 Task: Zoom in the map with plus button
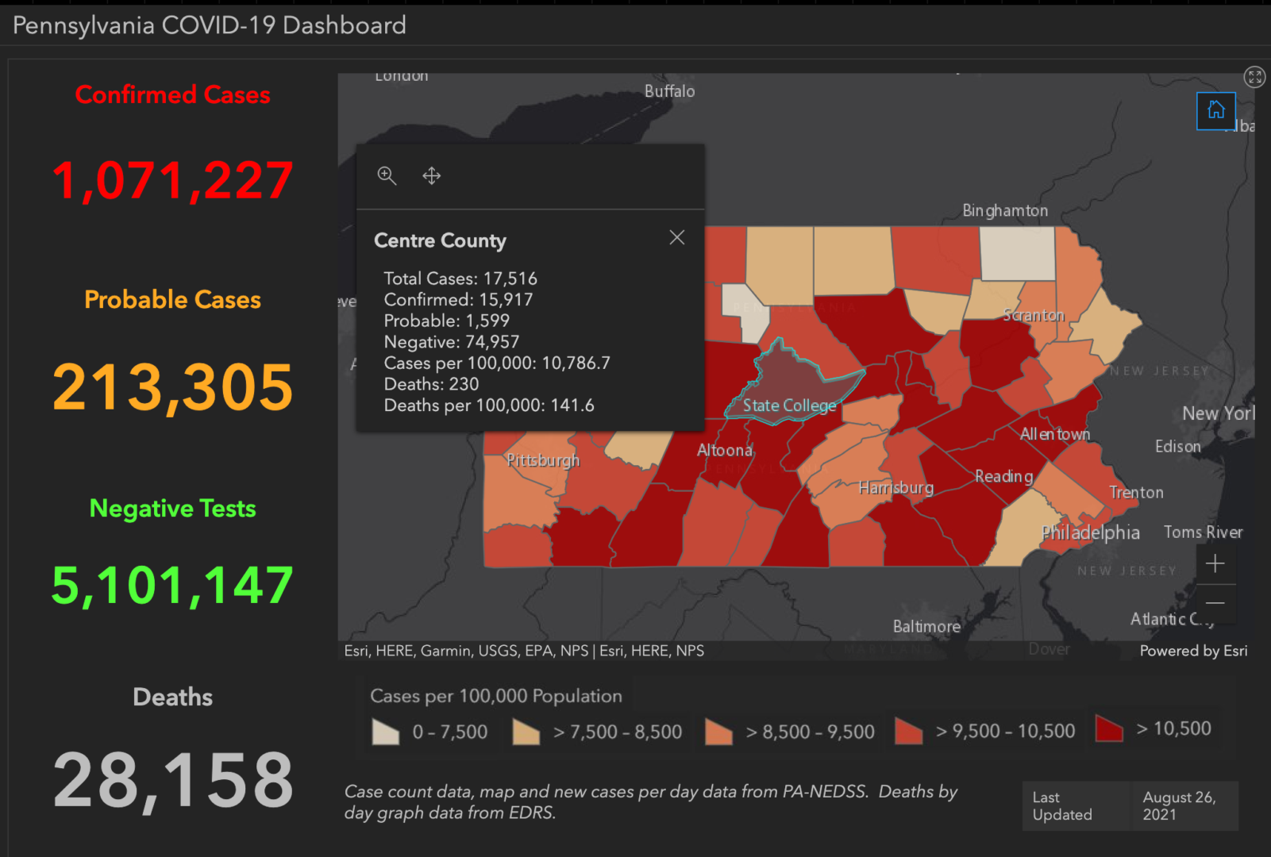coord(1215,563)
